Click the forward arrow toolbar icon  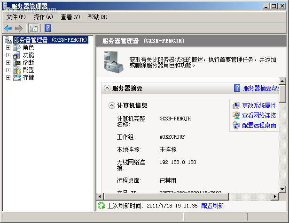[x=19, y=28]
